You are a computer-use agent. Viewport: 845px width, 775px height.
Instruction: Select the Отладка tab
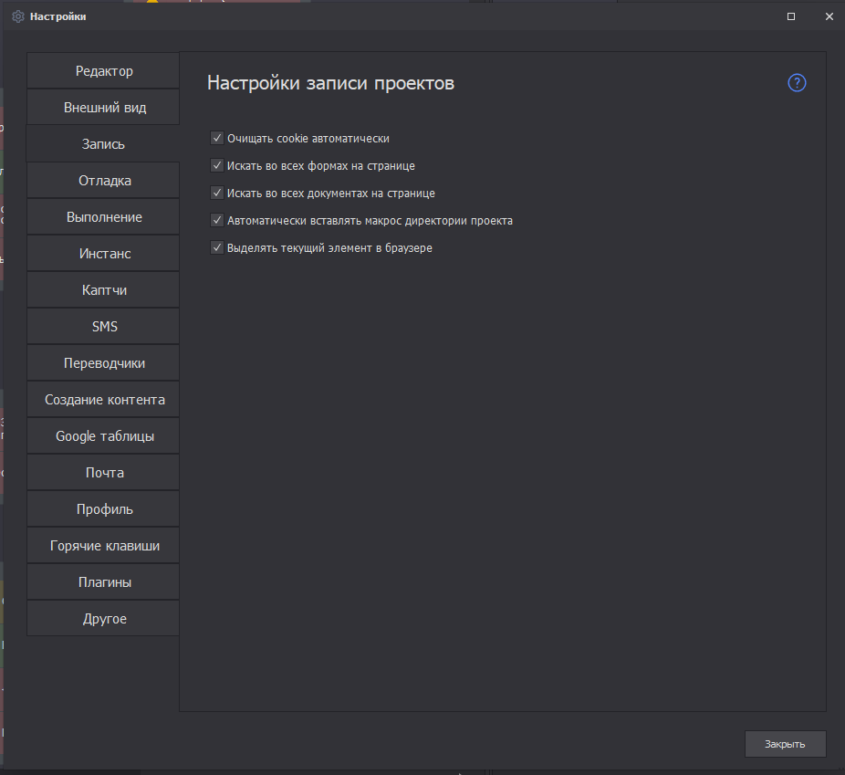click(104, 181)
